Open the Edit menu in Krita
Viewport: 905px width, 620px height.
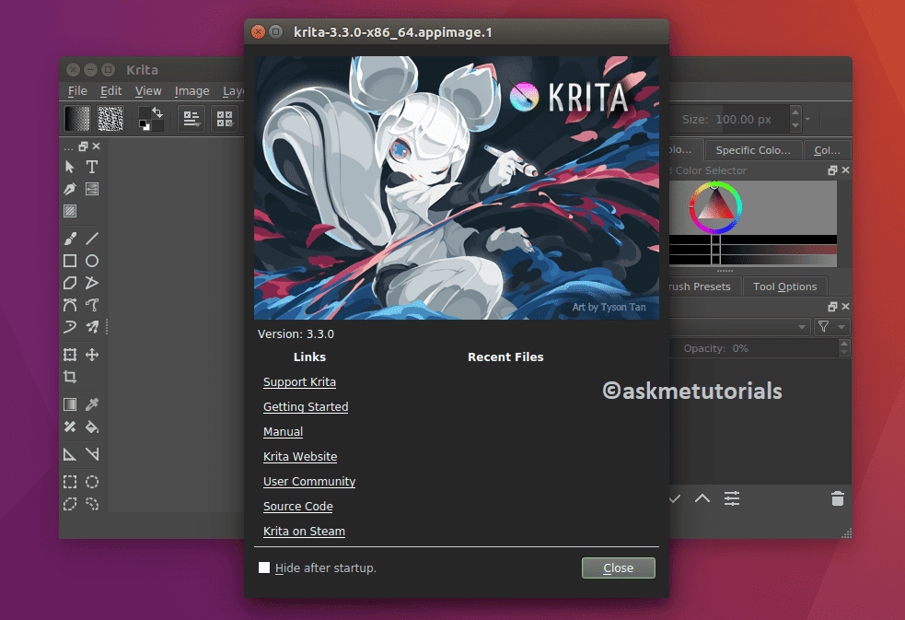pyautogui.click(x=110, y=90)
